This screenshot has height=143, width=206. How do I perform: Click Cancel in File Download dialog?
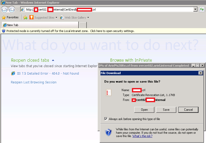(x=188, y=110)
